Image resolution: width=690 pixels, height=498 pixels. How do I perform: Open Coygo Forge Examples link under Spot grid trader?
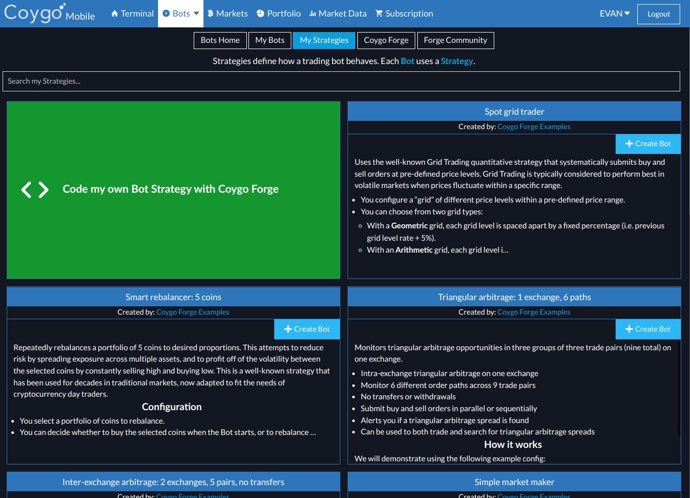[x=534, y=127]
